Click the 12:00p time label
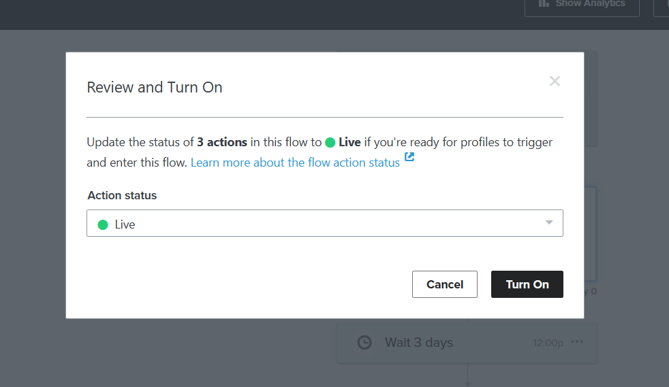 (x=548, y=343)
